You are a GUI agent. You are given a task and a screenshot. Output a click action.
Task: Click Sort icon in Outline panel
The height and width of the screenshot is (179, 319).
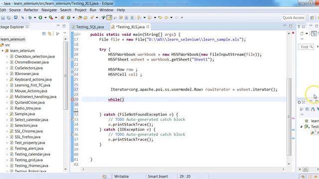coord(313,109)
